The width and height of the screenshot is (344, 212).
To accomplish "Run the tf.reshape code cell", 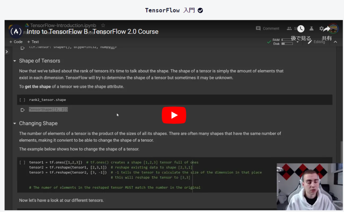I will (x=22, y=162).
